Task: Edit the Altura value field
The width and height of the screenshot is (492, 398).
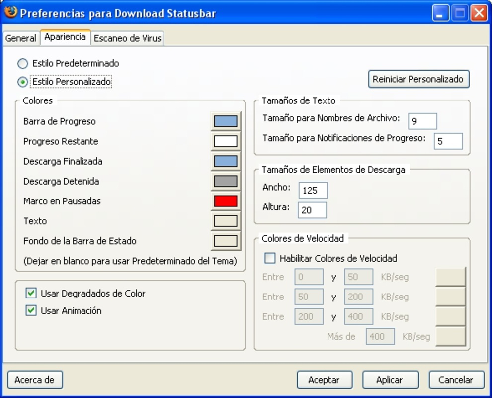Action: pos(312,210)
